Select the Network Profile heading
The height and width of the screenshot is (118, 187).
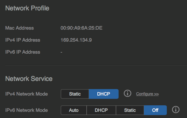tap(27, 8)
